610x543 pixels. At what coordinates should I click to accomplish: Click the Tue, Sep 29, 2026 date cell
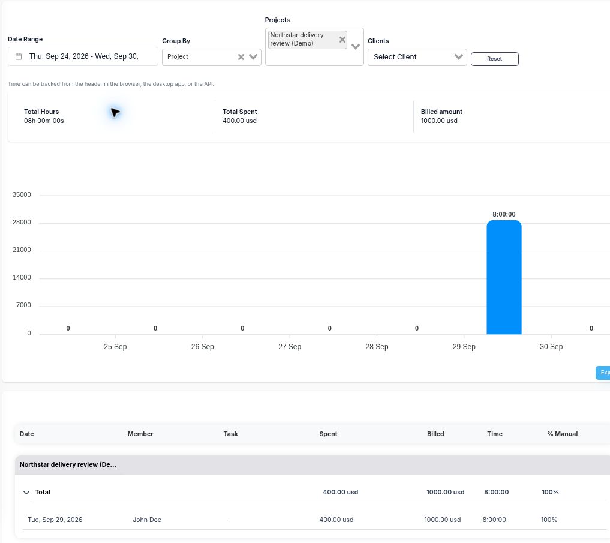[55, 520]
